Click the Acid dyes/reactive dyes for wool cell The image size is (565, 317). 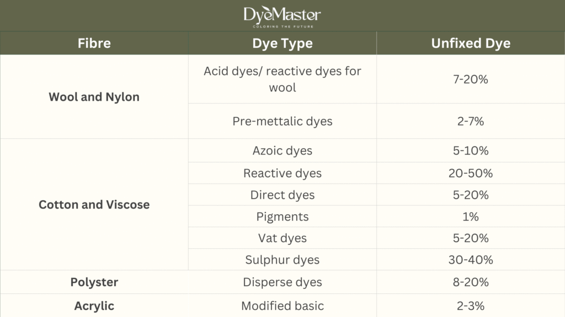[x=282, y=79]
